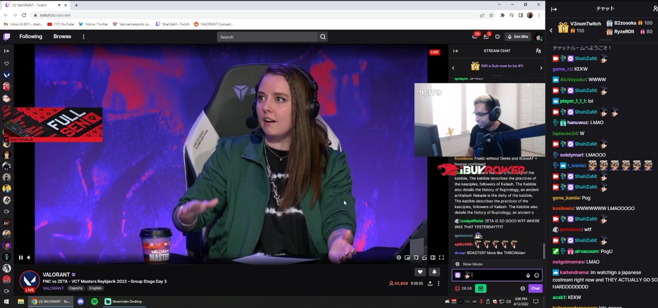The width and height of the screenshot is (658, 308).
Task: Click the Get Bits button
Action: [518, 37]
